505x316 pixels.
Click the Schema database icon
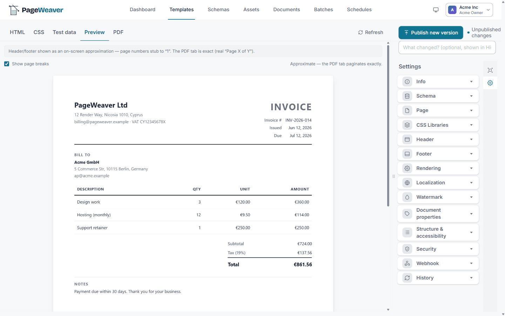(x=407, y=96)
